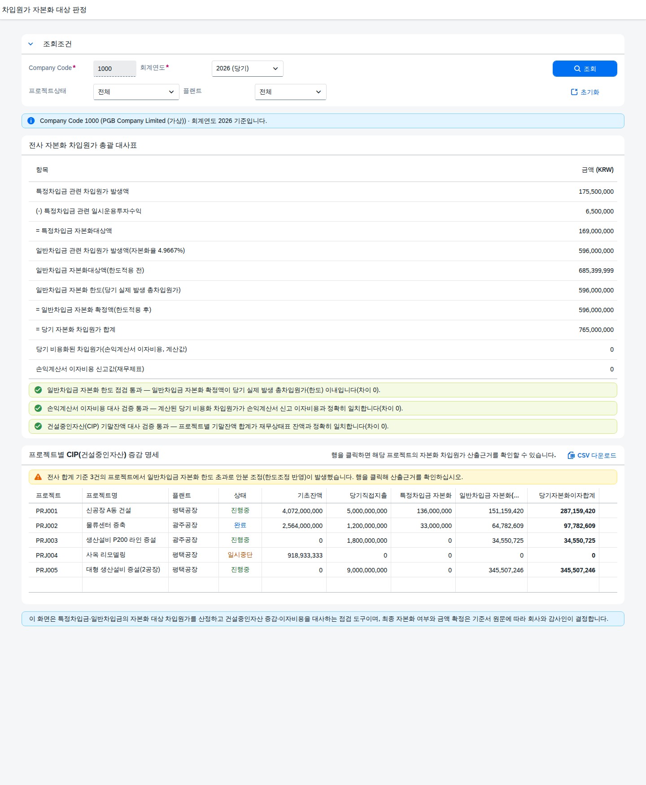Click 특정차입금 자본화 value 136,000,000
Image resolution: width=646 pixels, height=785 pixels.
[434, 511]
